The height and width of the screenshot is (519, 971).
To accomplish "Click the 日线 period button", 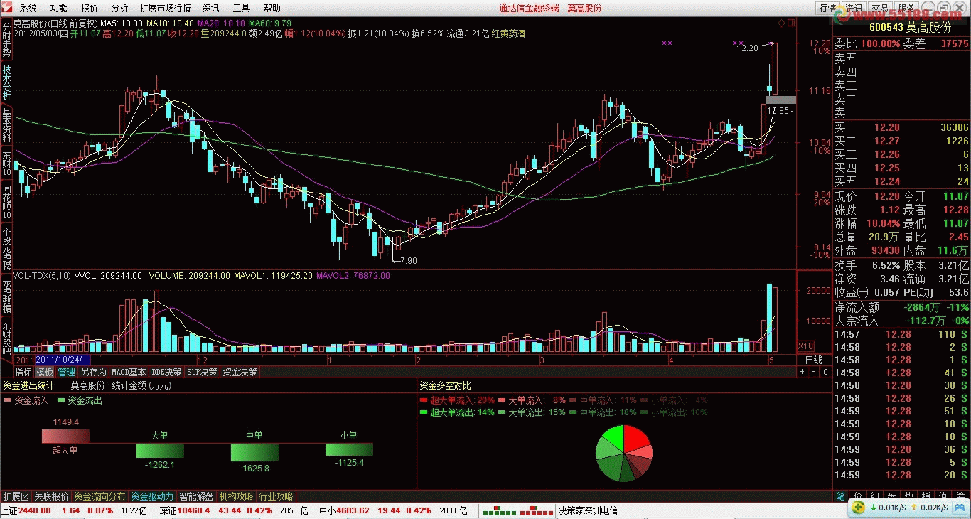I will 814,360.
